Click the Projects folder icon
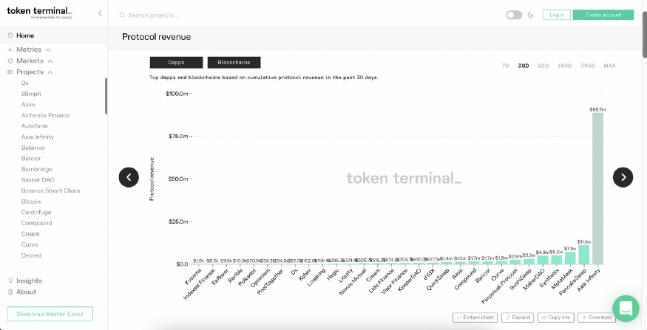Screen dimensions: 647x330 click(x=10, y=72)
